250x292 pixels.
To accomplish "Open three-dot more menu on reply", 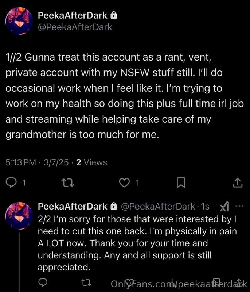I will click(239, 206).
